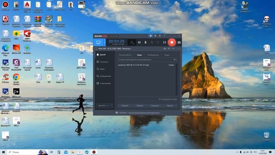
Task: Pause the Bandicam recording
Action: (x=164, y=42)
